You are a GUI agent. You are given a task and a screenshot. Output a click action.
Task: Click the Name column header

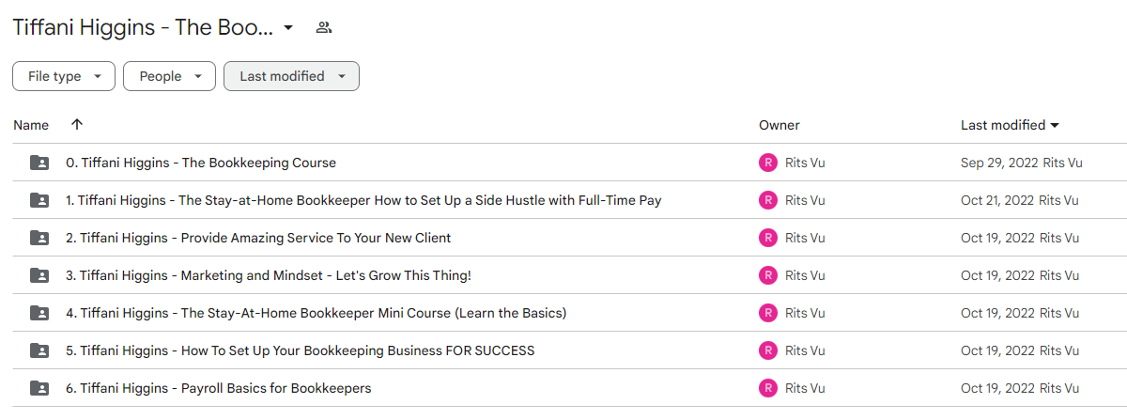tap(31, 125)
